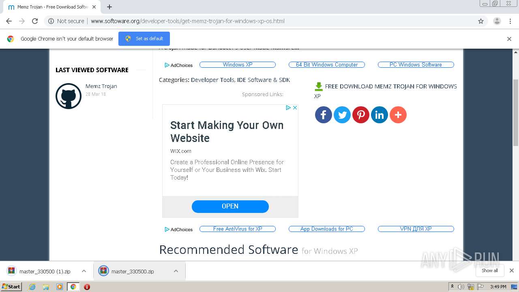519x292 pixels.
Task: Click the address bar URL
Action: 188,21
